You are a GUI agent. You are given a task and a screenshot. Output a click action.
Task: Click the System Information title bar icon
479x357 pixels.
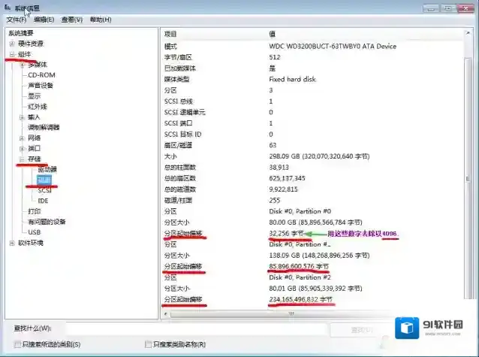8,8
